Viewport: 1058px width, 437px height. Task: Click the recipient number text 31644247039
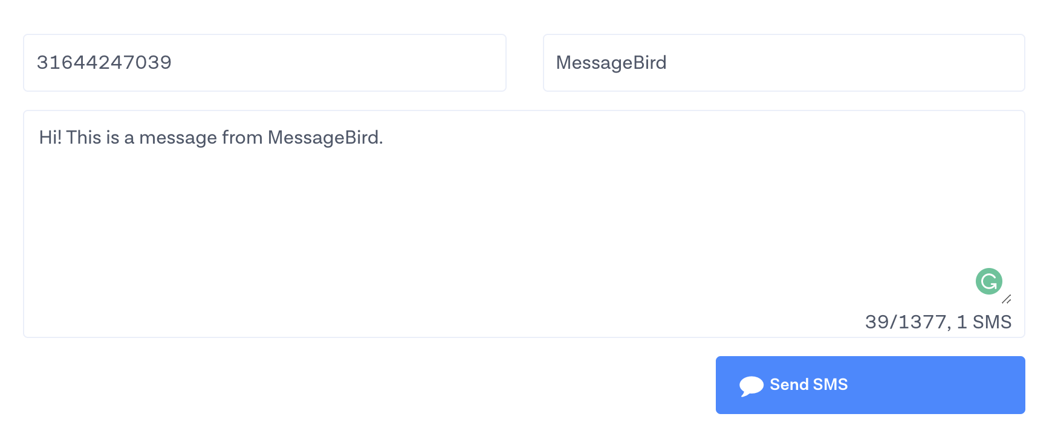(x=104, y=62)
